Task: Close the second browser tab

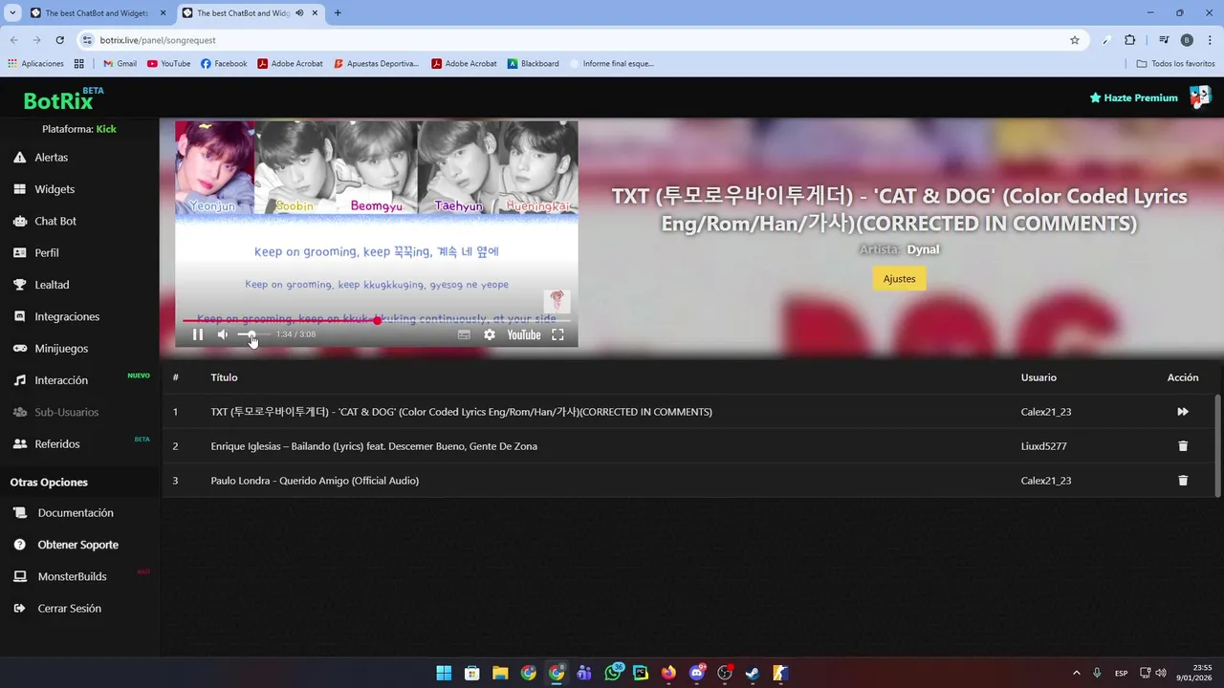Action: 315,13
